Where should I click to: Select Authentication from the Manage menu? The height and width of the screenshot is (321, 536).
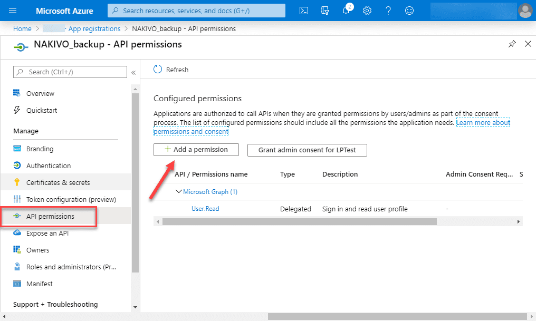click(x=49, y=166)
